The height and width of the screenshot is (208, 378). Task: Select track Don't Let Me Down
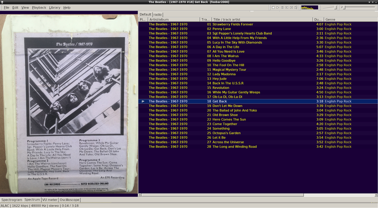click(258, 106)
